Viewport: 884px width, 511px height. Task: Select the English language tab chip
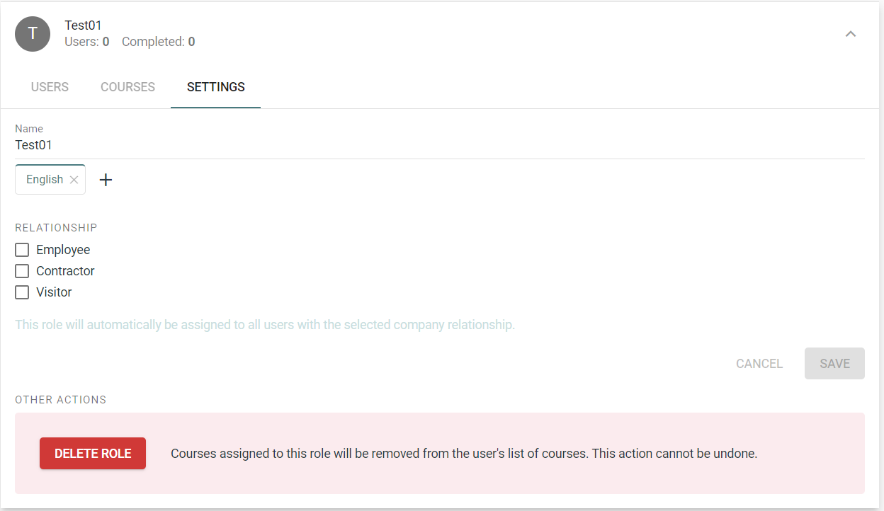45,180
